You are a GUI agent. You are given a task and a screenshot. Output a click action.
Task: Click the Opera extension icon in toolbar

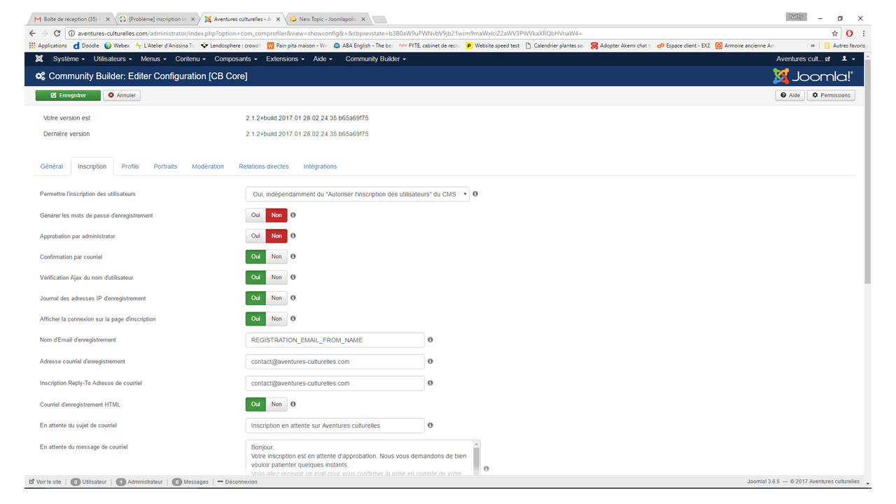point(849,34)
